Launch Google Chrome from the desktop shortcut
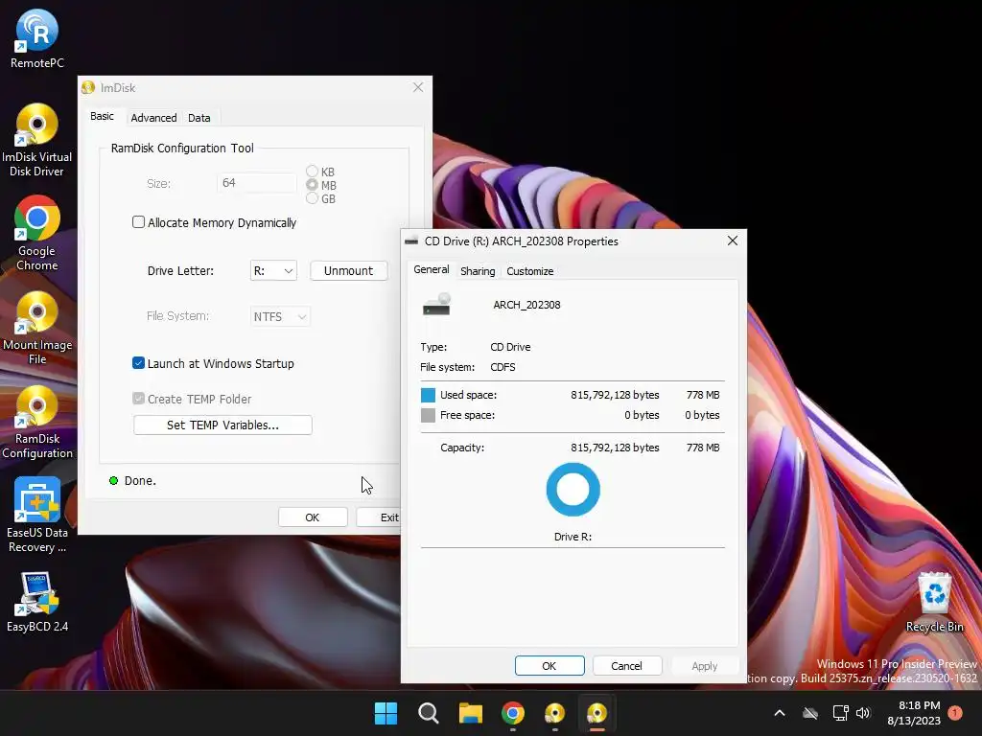Image resolution: width=982 pixels, height=736 pixels. click(37, 234)
